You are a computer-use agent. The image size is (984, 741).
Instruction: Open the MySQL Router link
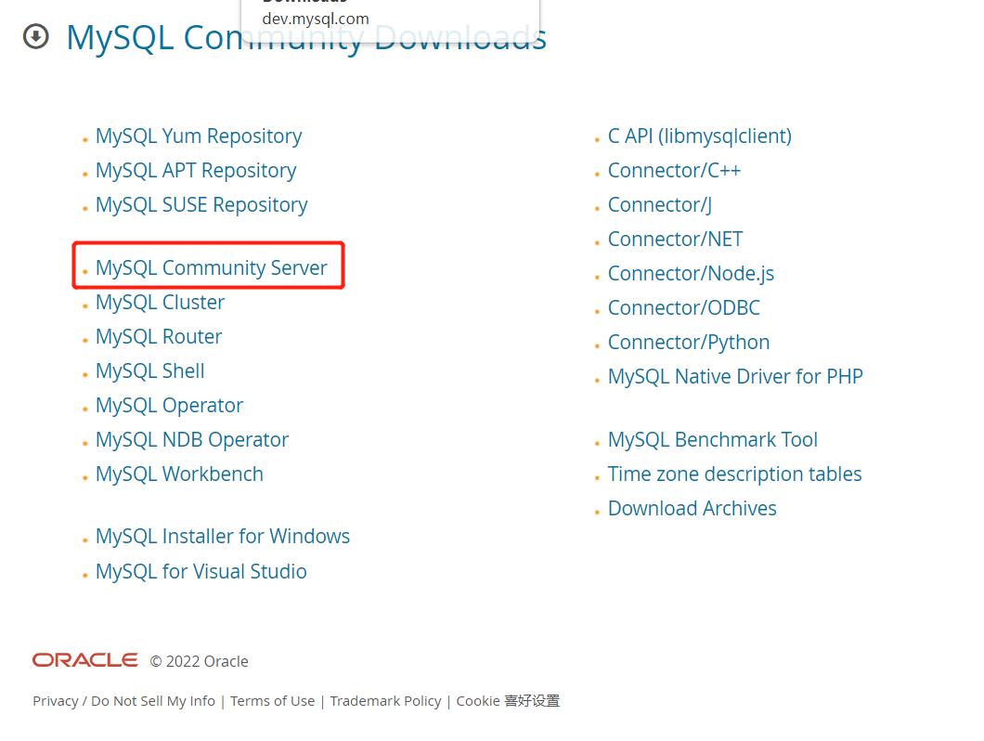point(158,336)
